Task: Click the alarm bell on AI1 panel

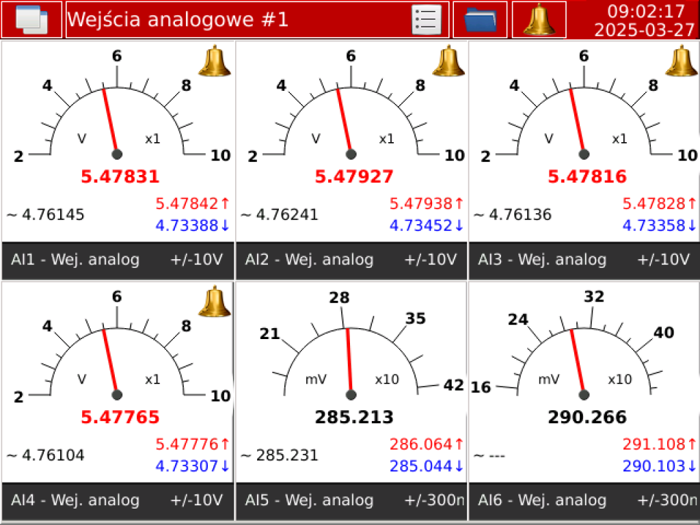Action: [215, 61]
